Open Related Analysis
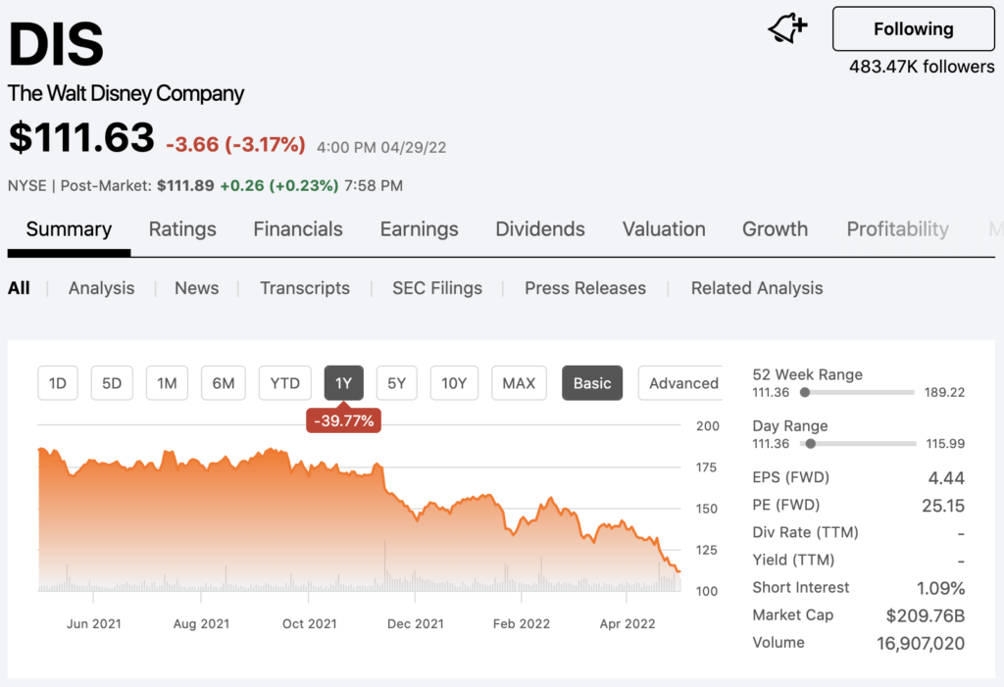The height and width of the screenshot is (687, 1004). pyautogui.click(x=757, y=288)
